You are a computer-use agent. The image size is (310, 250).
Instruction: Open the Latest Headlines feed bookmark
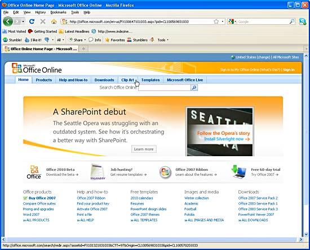pyautogui.click(x=74, y=31)
